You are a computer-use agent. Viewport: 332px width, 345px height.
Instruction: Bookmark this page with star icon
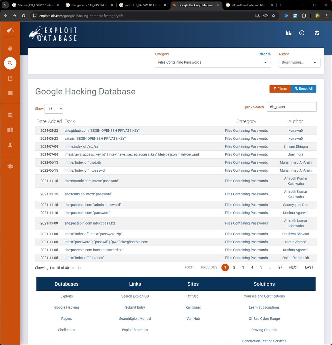(x=273, y=16)
